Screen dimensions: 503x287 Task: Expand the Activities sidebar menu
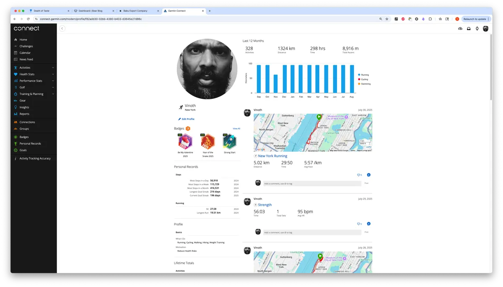(34, 67)
